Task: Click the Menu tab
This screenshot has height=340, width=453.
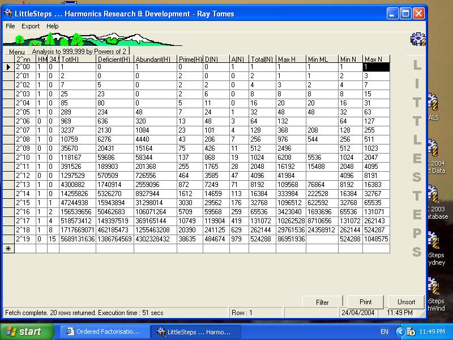Action: pos(16,51)
